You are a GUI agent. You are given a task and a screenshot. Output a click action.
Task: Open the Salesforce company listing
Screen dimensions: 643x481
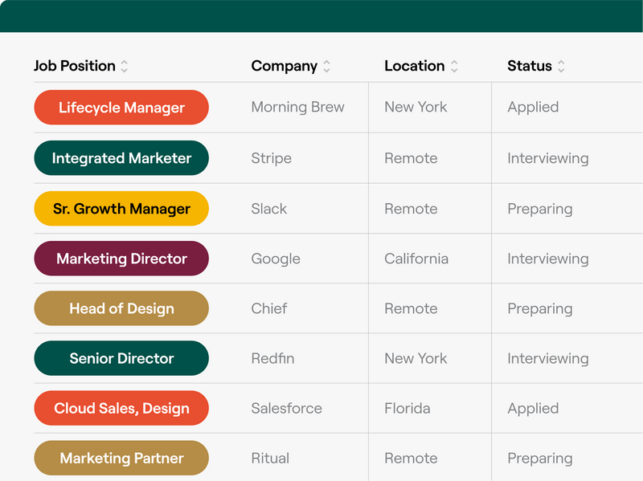[286, 408]
